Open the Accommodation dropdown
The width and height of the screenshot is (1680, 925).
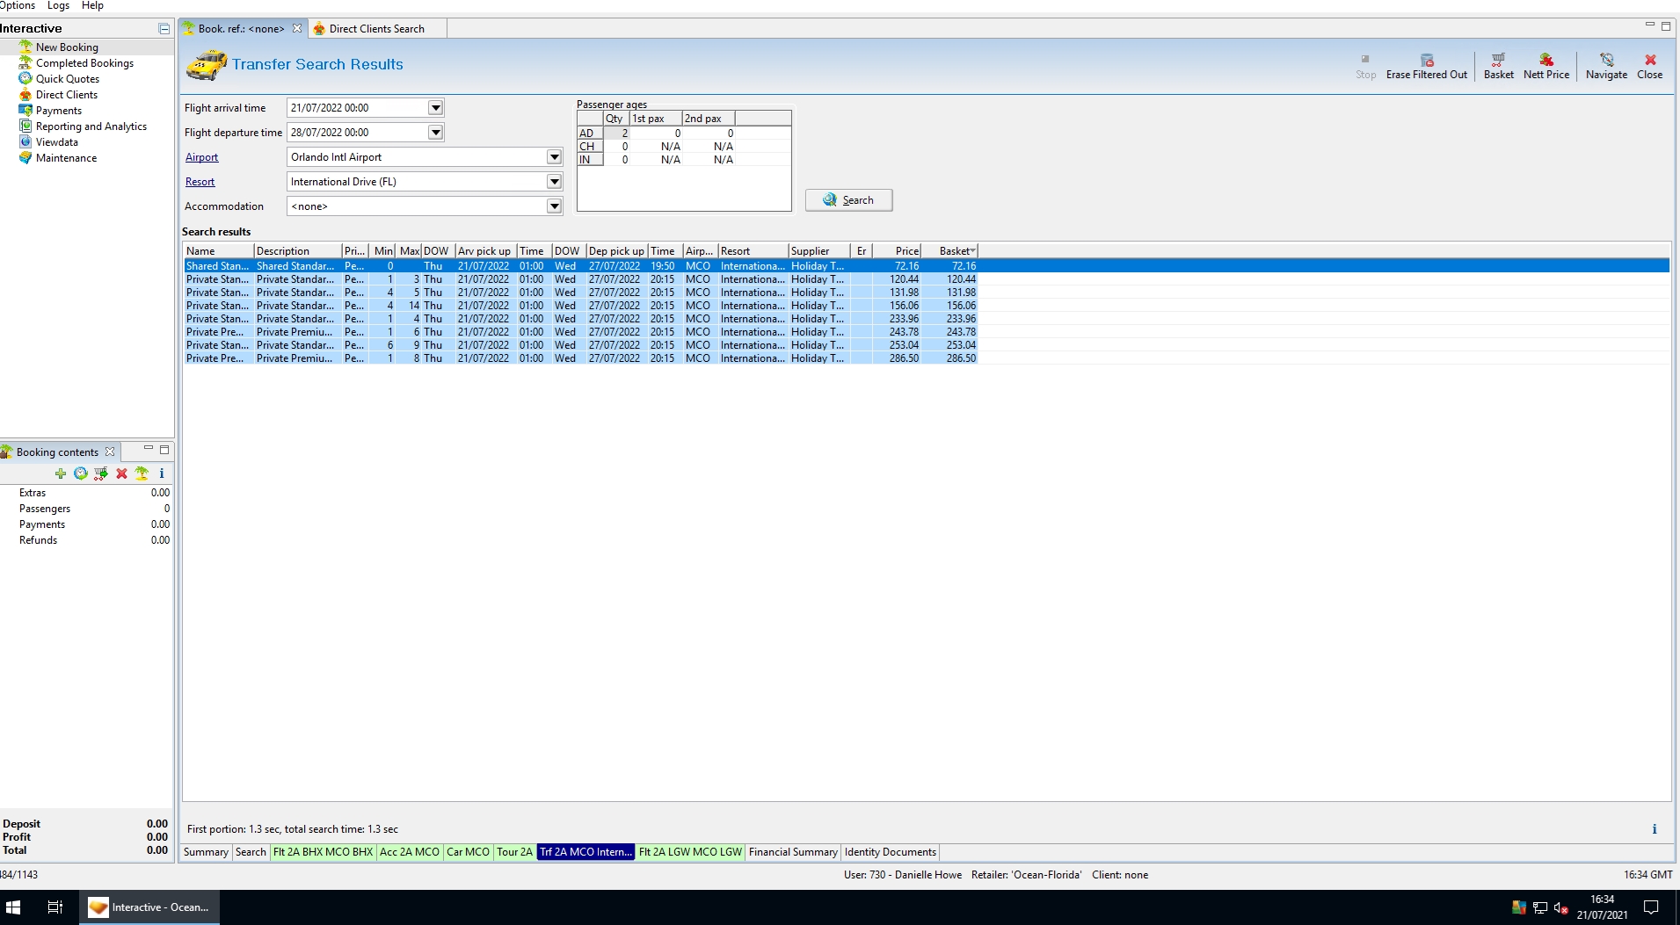554,206
